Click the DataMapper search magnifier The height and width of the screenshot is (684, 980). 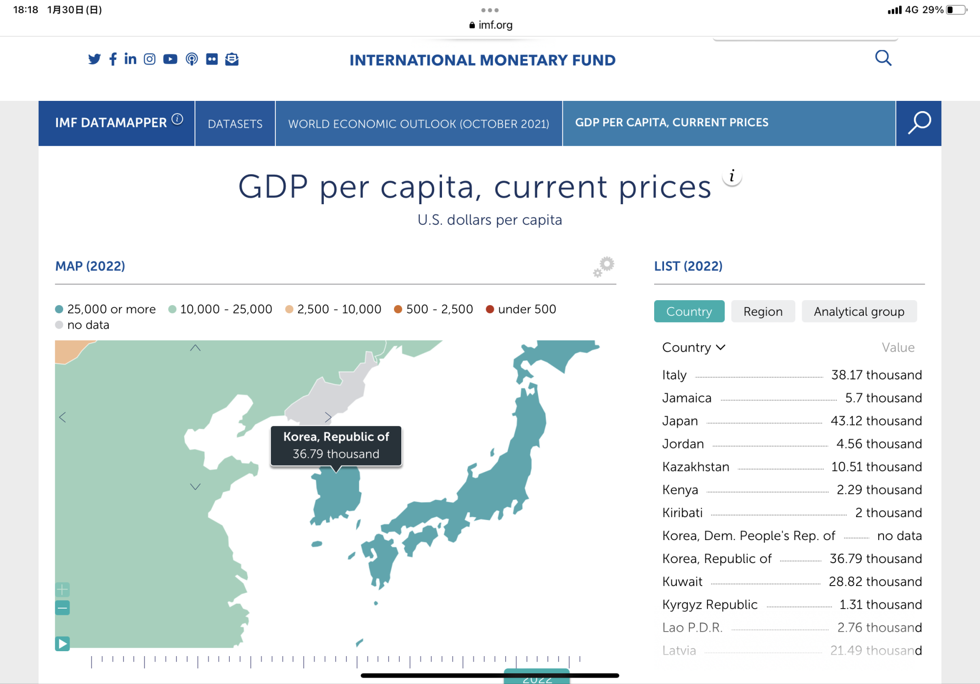[918, 123]
